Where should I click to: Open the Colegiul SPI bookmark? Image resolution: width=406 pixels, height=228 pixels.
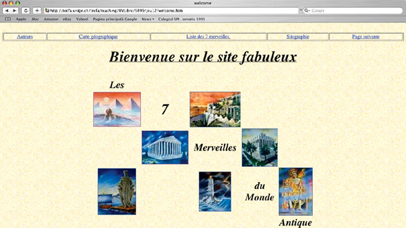tap(181, 19)
